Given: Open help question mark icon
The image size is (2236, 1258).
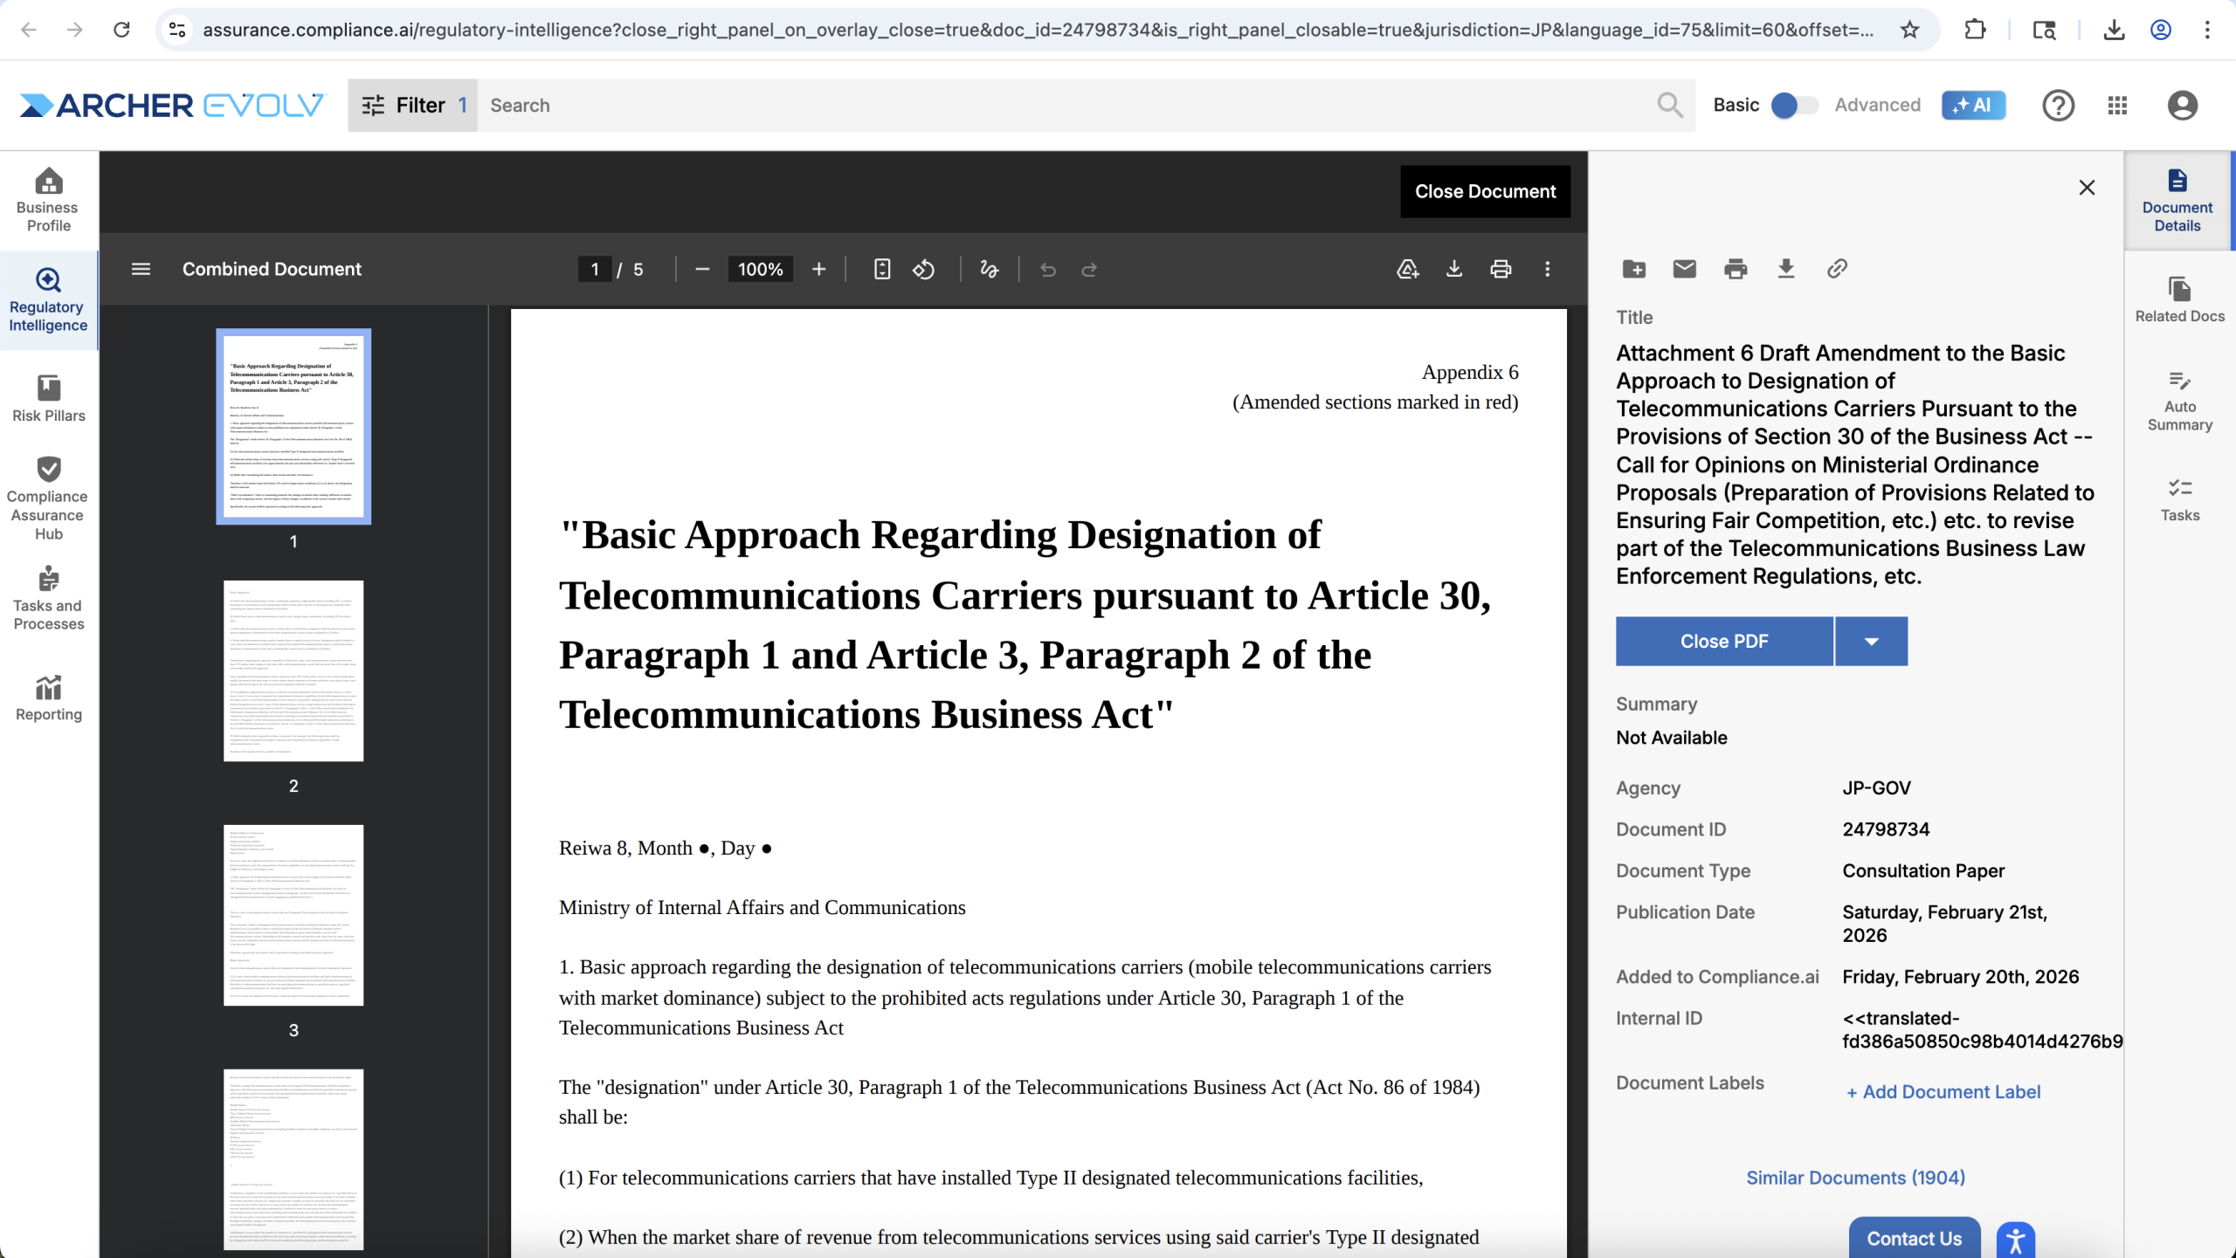Looking at the screenshot, I should (x=2057, y=106).
